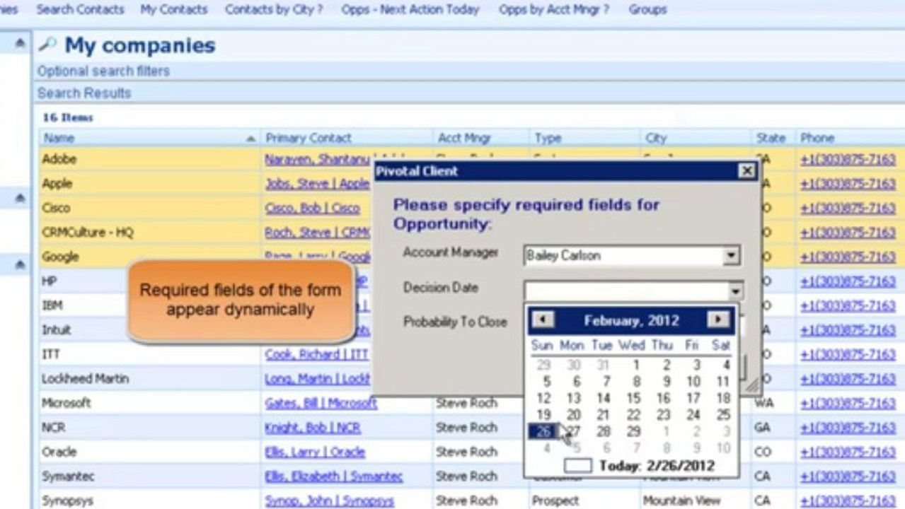Sort by the Acct Mngr column

point(481,138)
